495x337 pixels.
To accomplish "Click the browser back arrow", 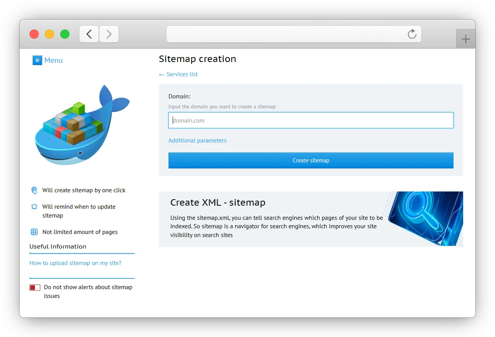I will coord(89,34).
